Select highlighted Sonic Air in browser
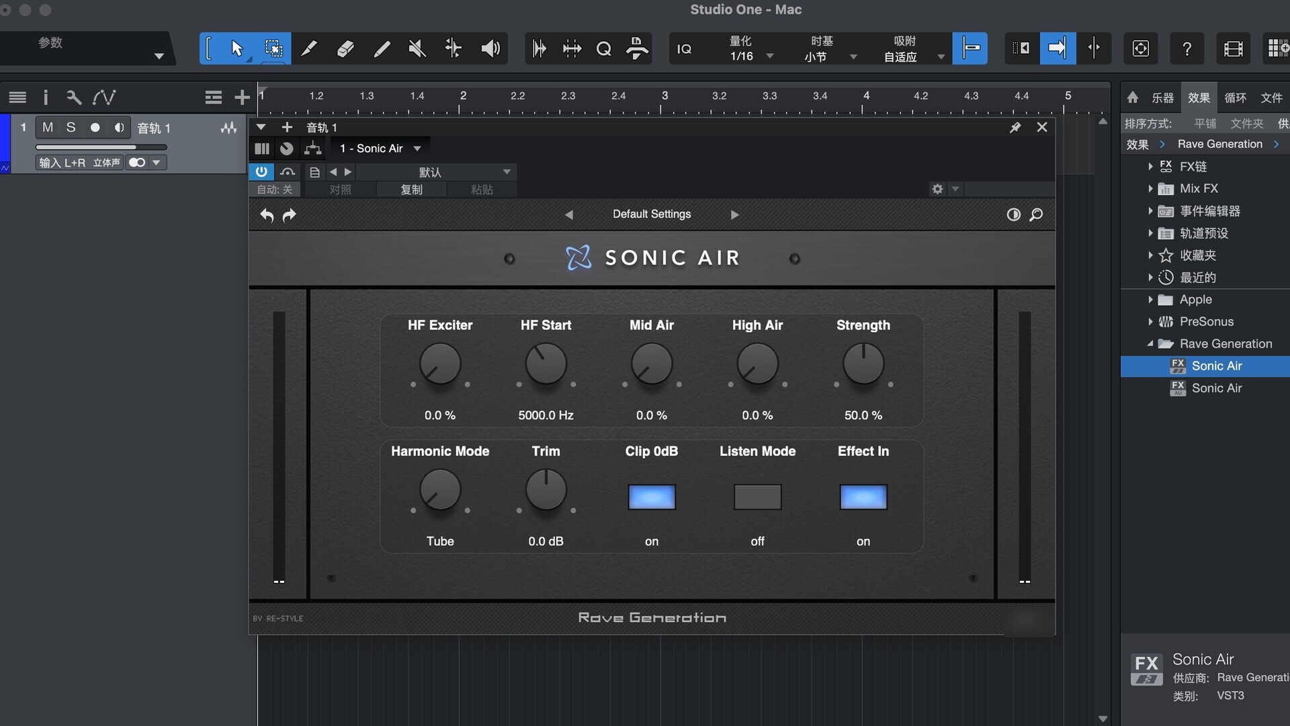 point(1205,366)
